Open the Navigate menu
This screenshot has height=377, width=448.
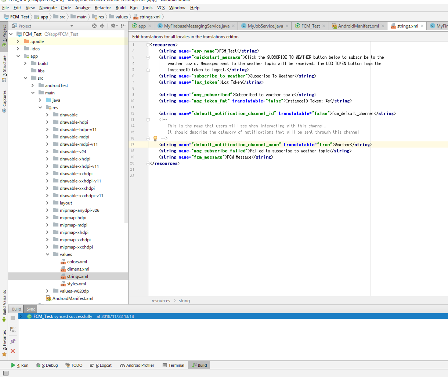pyautogui.click(x=48, y=7)
